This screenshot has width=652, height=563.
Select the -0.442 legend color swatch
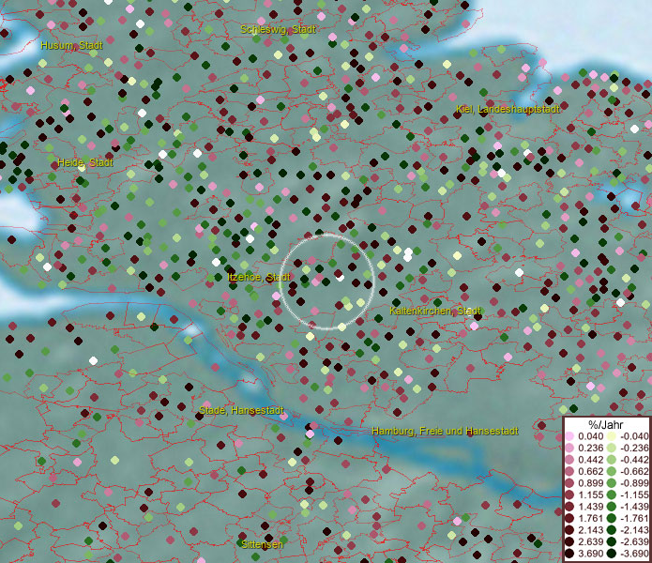coord(612,460)
